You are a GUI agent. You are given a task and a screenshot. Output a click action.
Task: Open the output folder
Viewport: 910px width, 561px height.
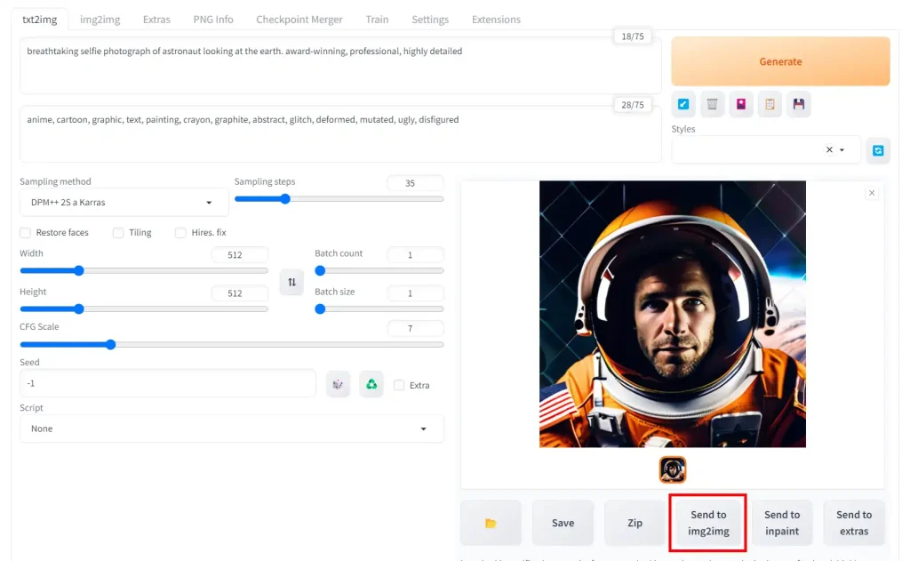[x=491, y=523]
